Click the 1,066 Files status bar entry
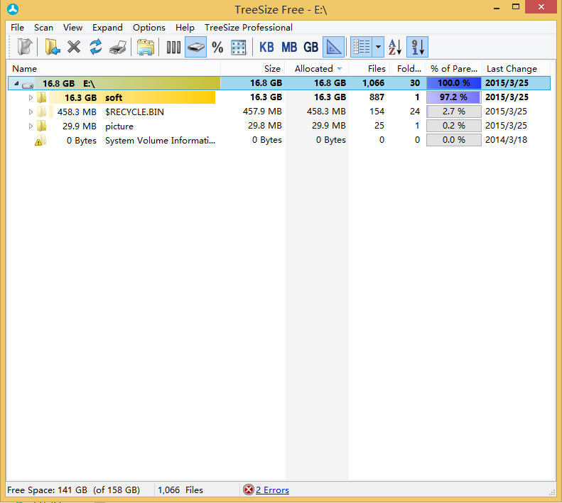This screenshot has height=503, width=562. point(180,490)
